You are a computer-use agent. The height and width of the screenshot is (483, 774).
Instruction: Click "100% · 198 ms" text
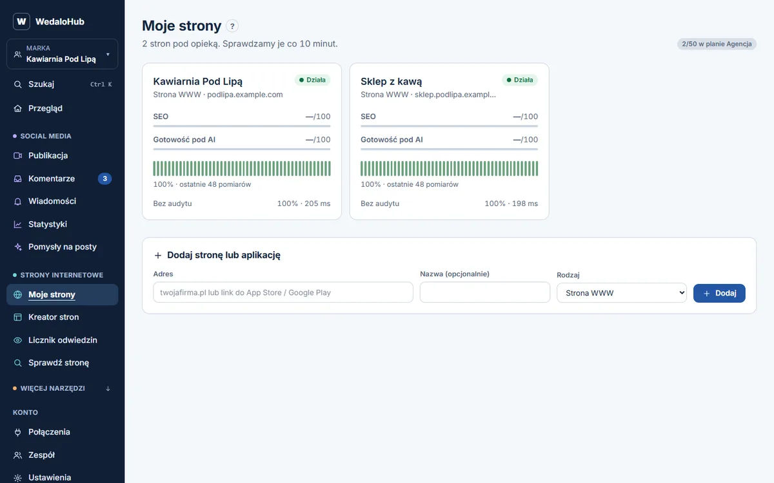511,204
